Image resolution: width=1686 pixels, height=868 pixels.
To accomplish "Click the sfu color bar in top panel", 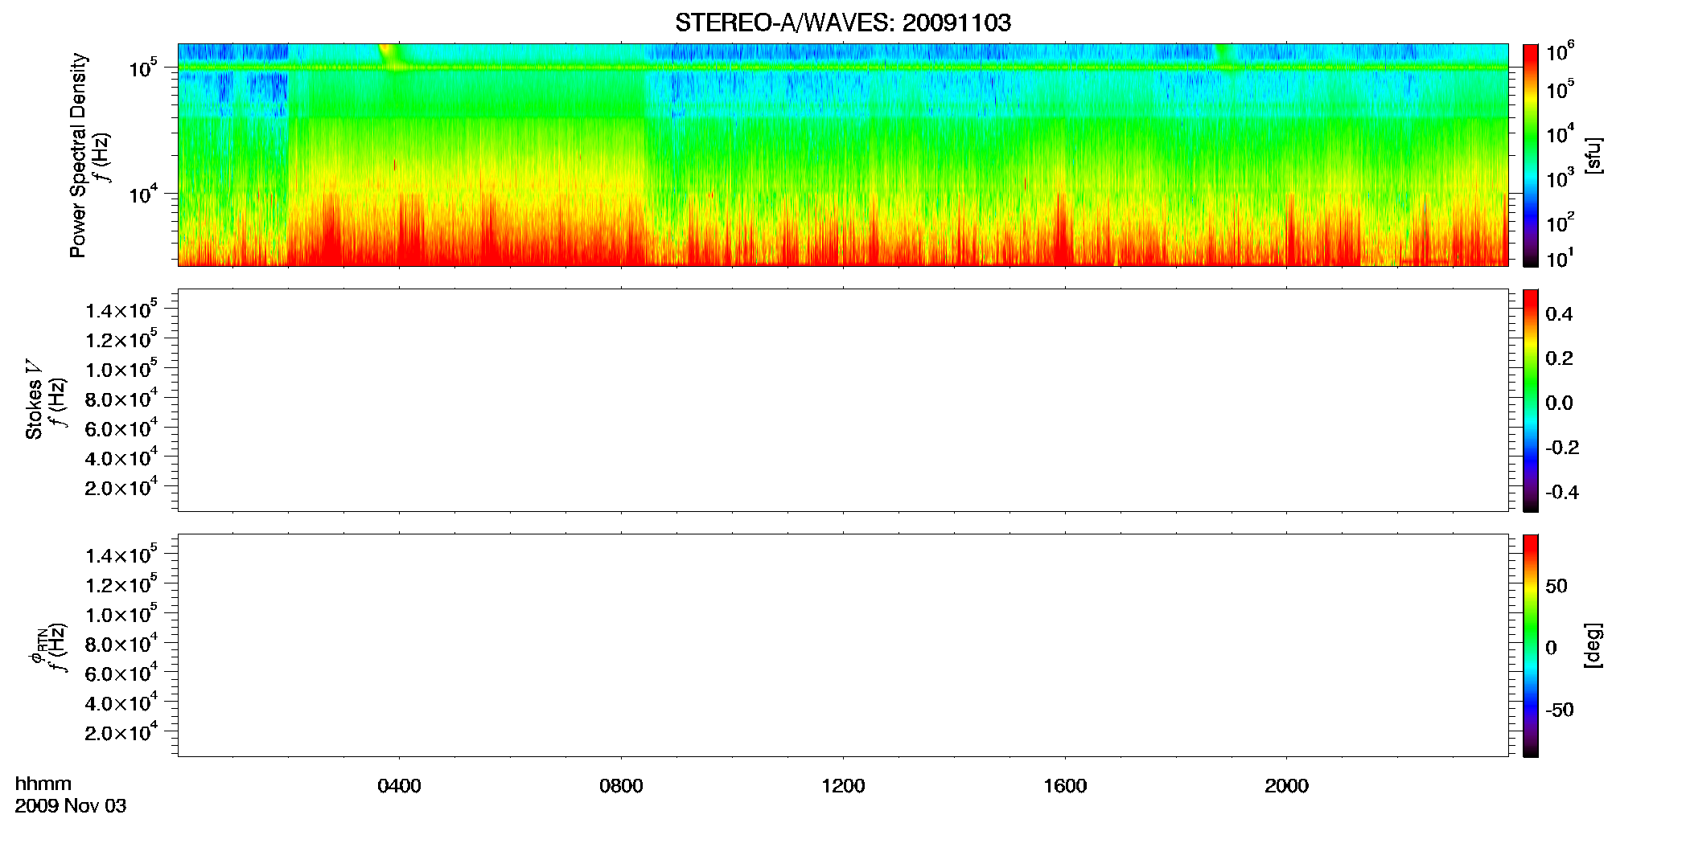I will pyautogui.click(x=1531, y=155).
